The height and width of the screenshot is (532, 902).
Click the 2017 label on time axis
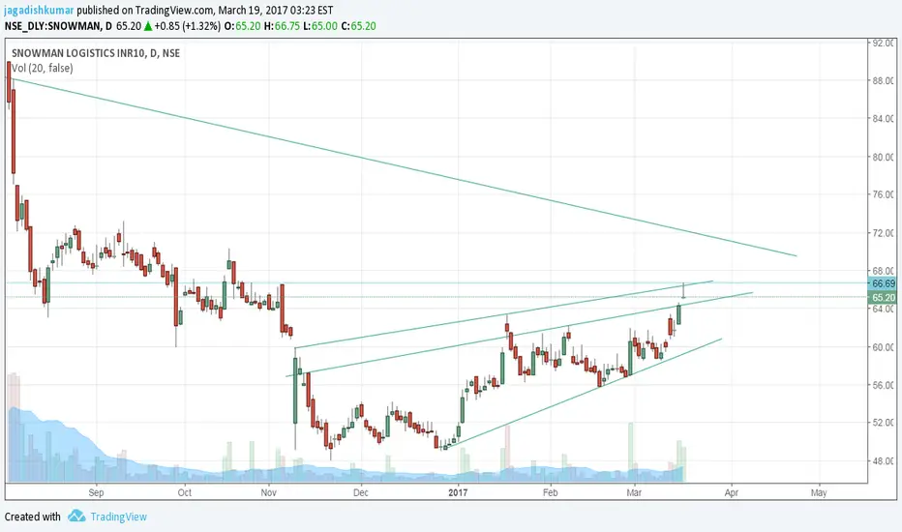[x=458, y=492]
